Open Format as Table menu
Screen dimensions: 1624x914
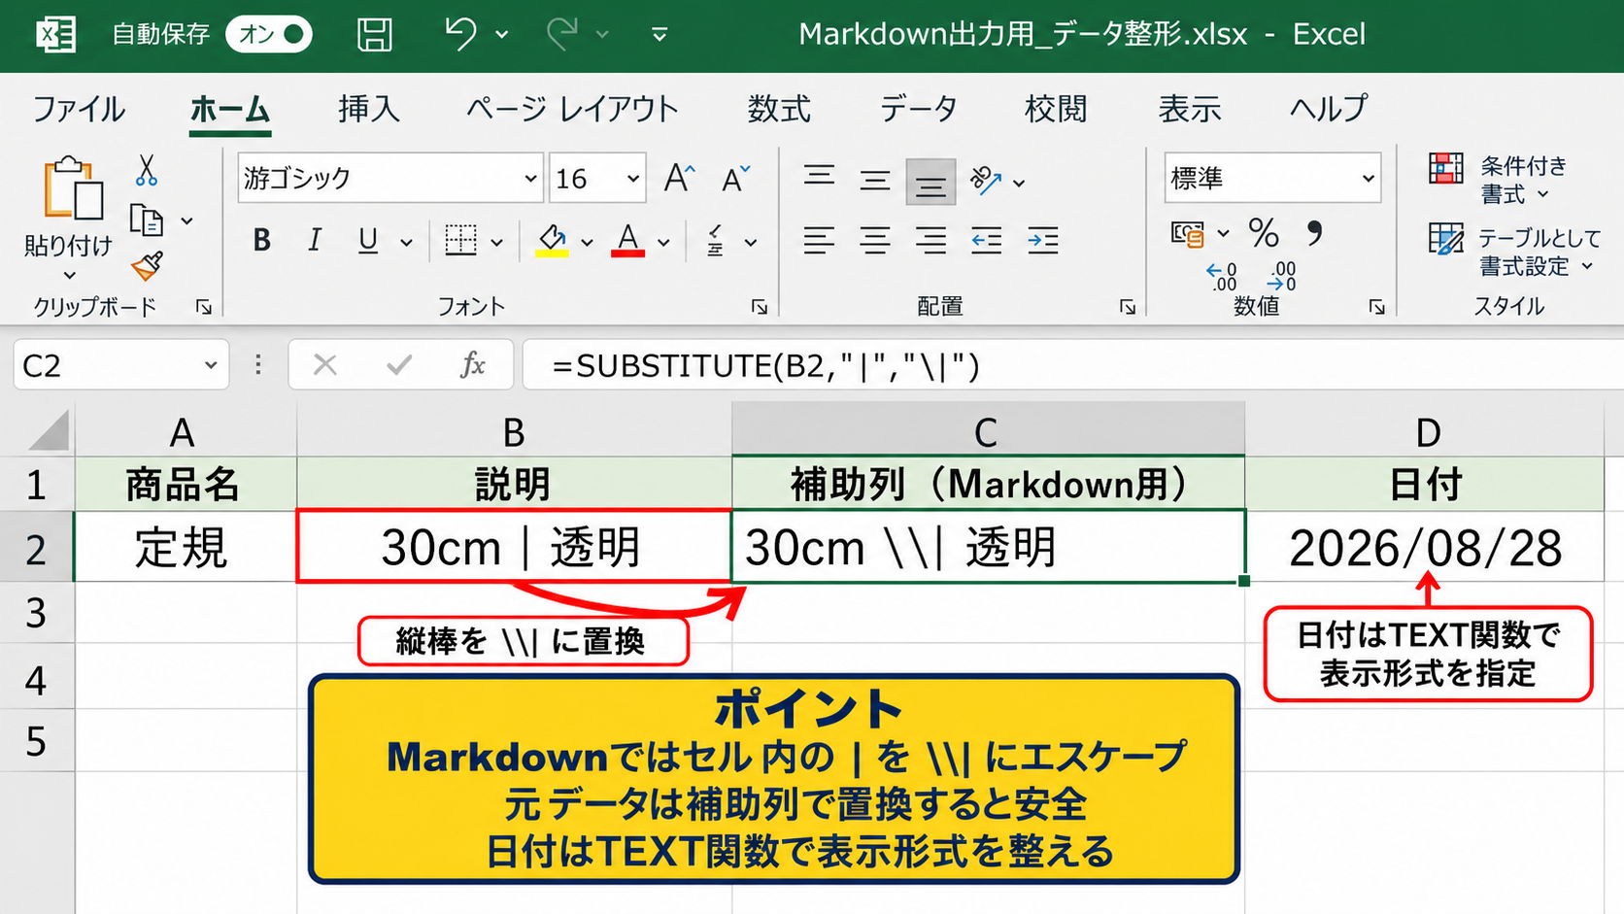[x=1513, y=251]
